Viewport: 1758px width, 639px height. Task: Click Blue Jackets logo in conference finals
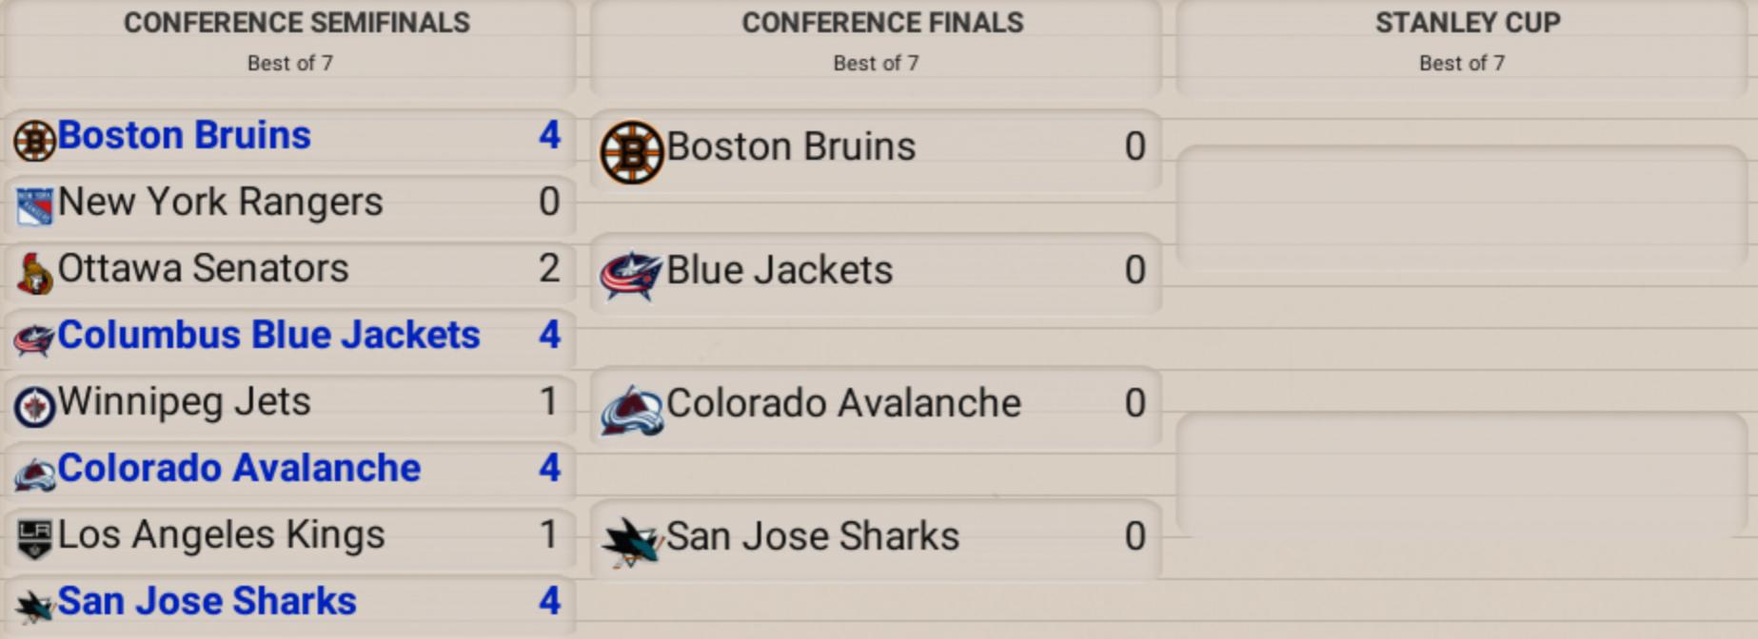[x=630, y=275]
